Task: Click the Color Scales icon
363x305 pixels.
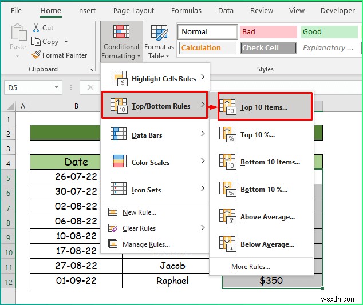Action: (119, 161)
